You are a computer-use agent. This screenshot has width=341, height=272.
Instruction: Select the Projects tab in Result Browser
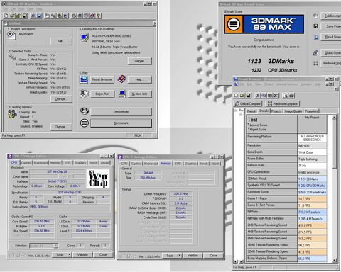click(276, 111)
